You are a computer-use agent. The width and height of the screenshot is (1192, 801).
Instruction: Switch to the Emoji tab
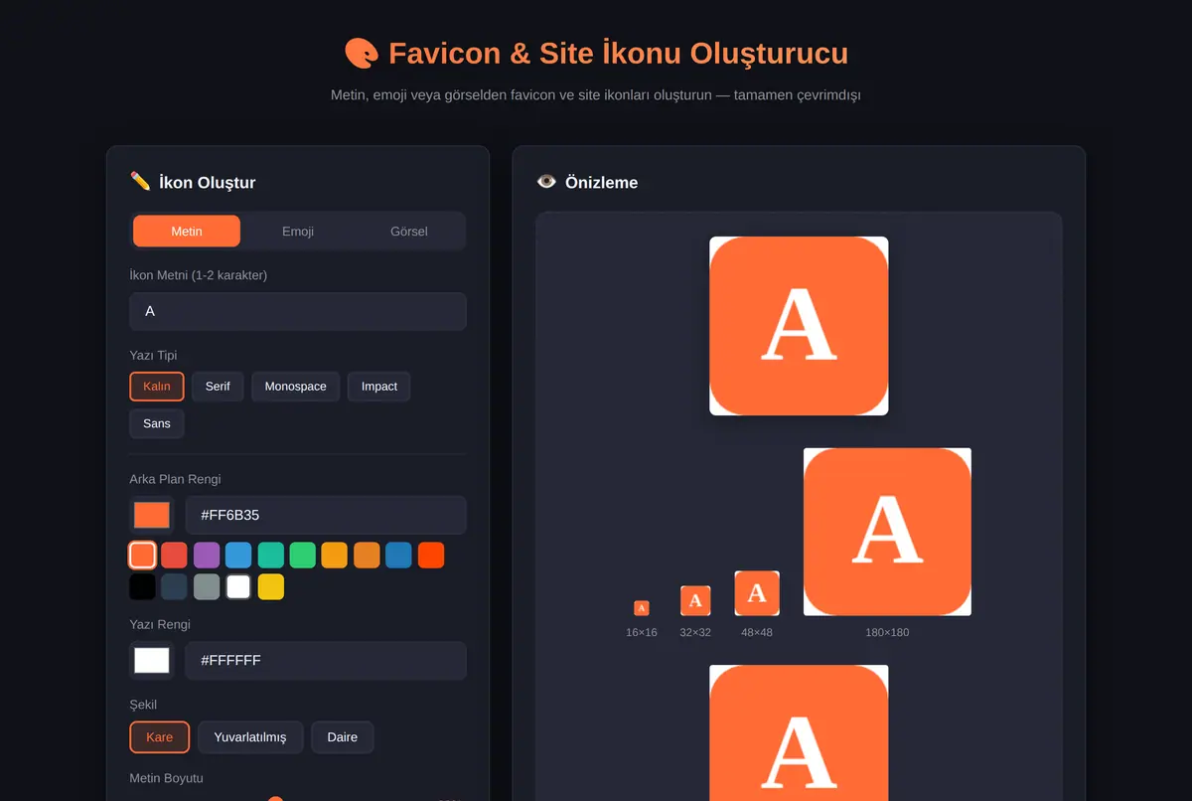point(298,231)
